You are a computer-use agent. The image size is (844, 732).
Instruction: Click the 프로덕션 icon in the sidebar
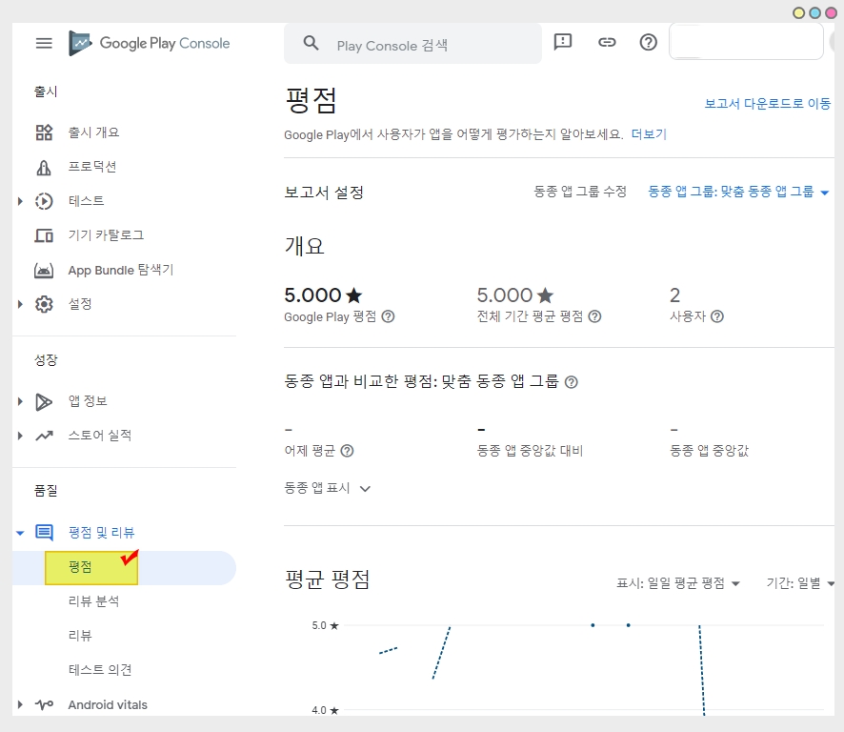(x=44, y=168)
